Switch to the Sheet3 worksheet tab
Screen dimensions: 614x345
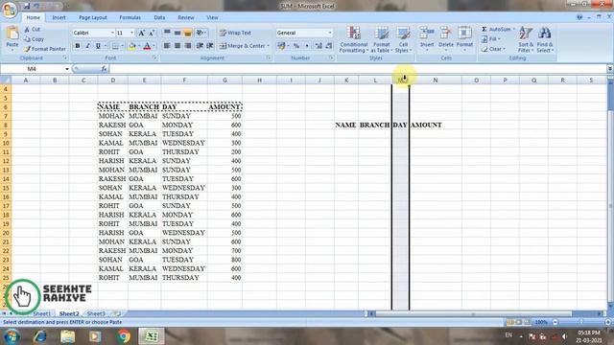[x=96, y=313]
